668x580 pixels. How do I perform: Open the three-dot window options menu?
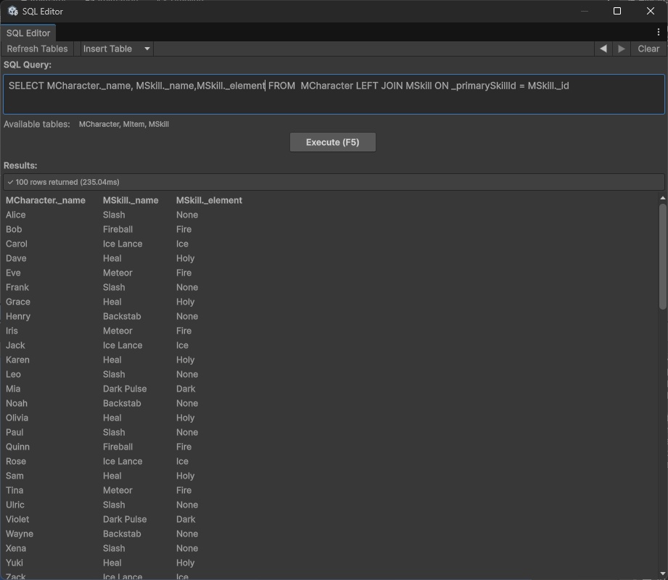(x=658, y=32)
